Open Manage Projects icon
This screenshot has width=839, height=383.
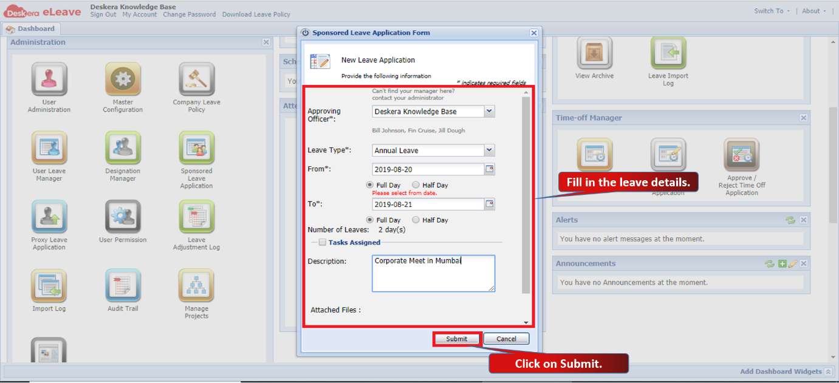tap(196, 286)
